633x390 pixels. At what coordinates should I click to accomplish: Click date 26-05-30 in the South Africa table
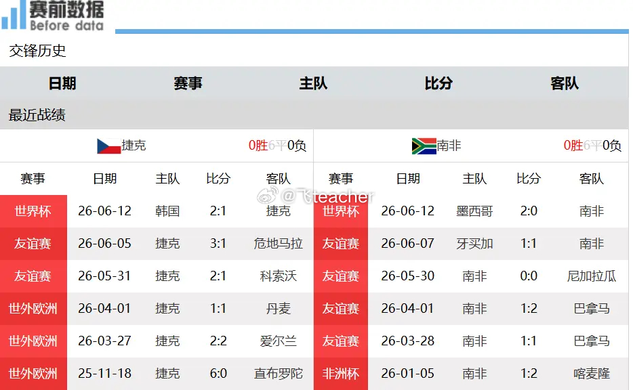(x=408, y=276)
